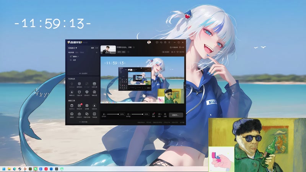Open the speaker device dropdown arrow
This screenshot has width=306, height=172.
(x=130, y=114)
